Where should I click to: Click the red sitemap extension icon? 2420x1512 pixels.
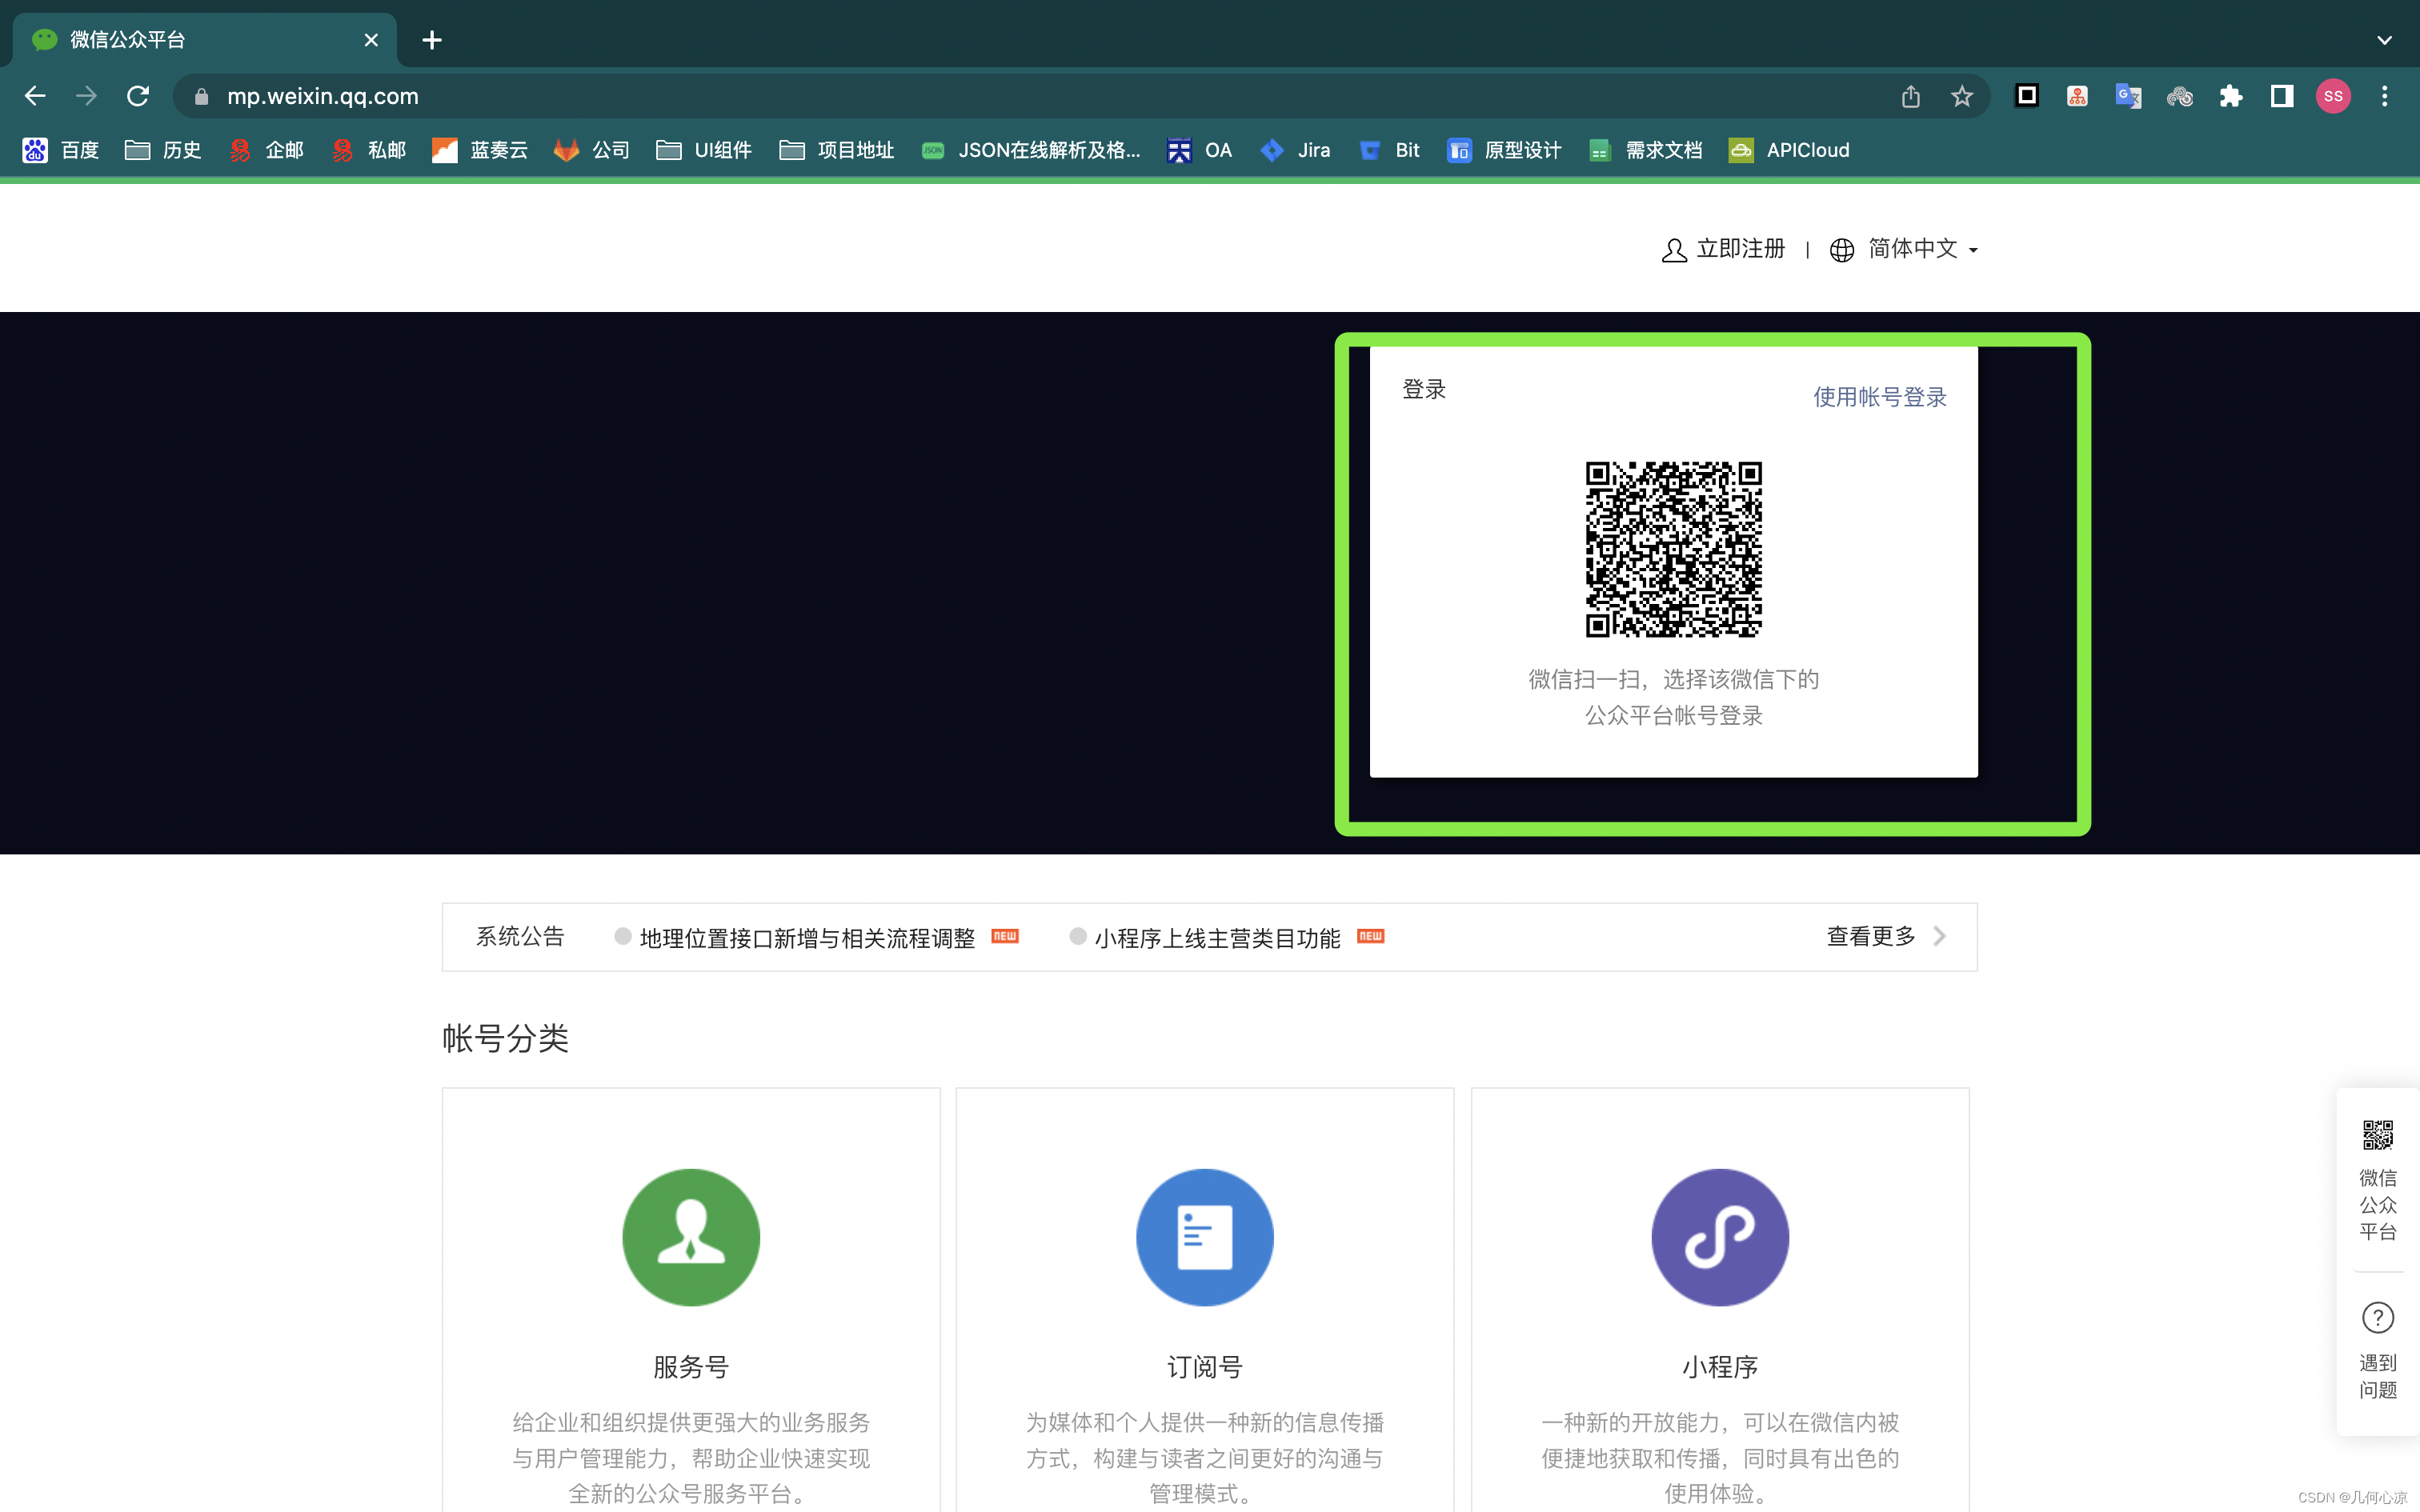pos(2077,96)
